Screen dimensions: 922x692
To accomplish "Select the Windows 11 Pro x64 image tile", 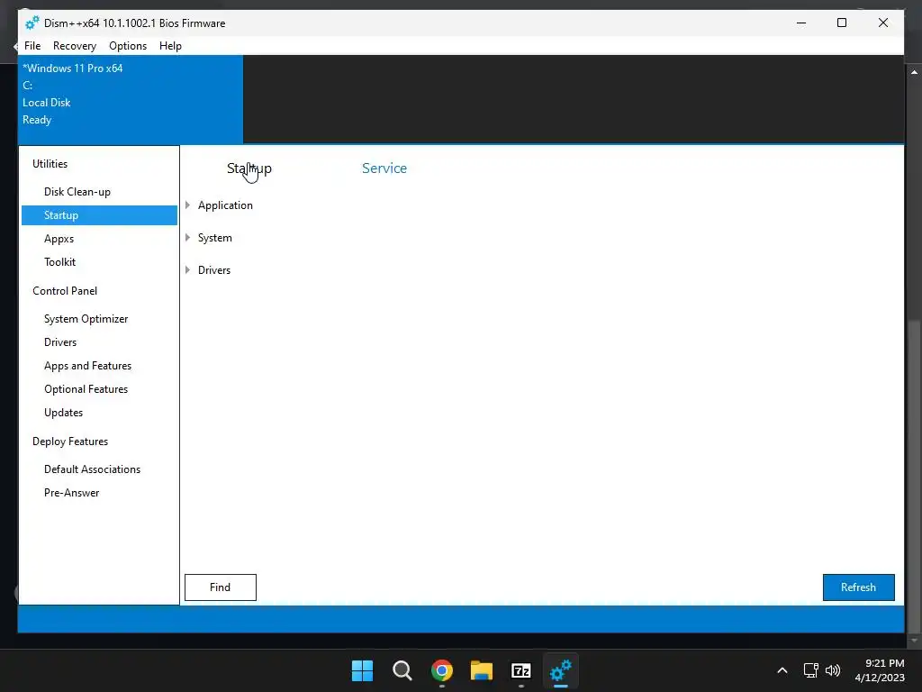I will tap(131, 99).
